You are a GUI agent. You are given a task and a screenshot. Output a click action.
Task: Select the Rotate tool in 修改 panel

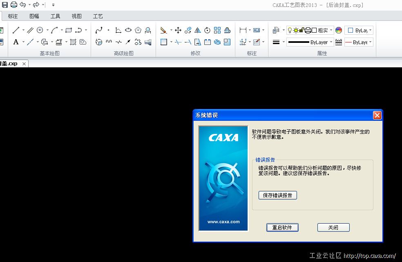208,31
